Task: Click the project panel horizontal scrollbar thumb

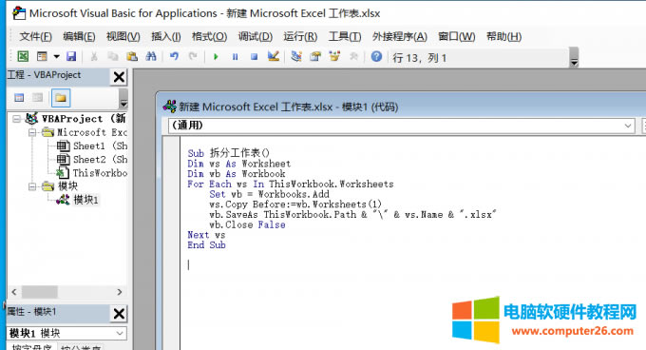Action: click(x=40, y=292)
